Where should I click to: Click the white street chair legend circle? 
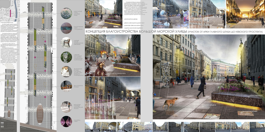(66, 42)
